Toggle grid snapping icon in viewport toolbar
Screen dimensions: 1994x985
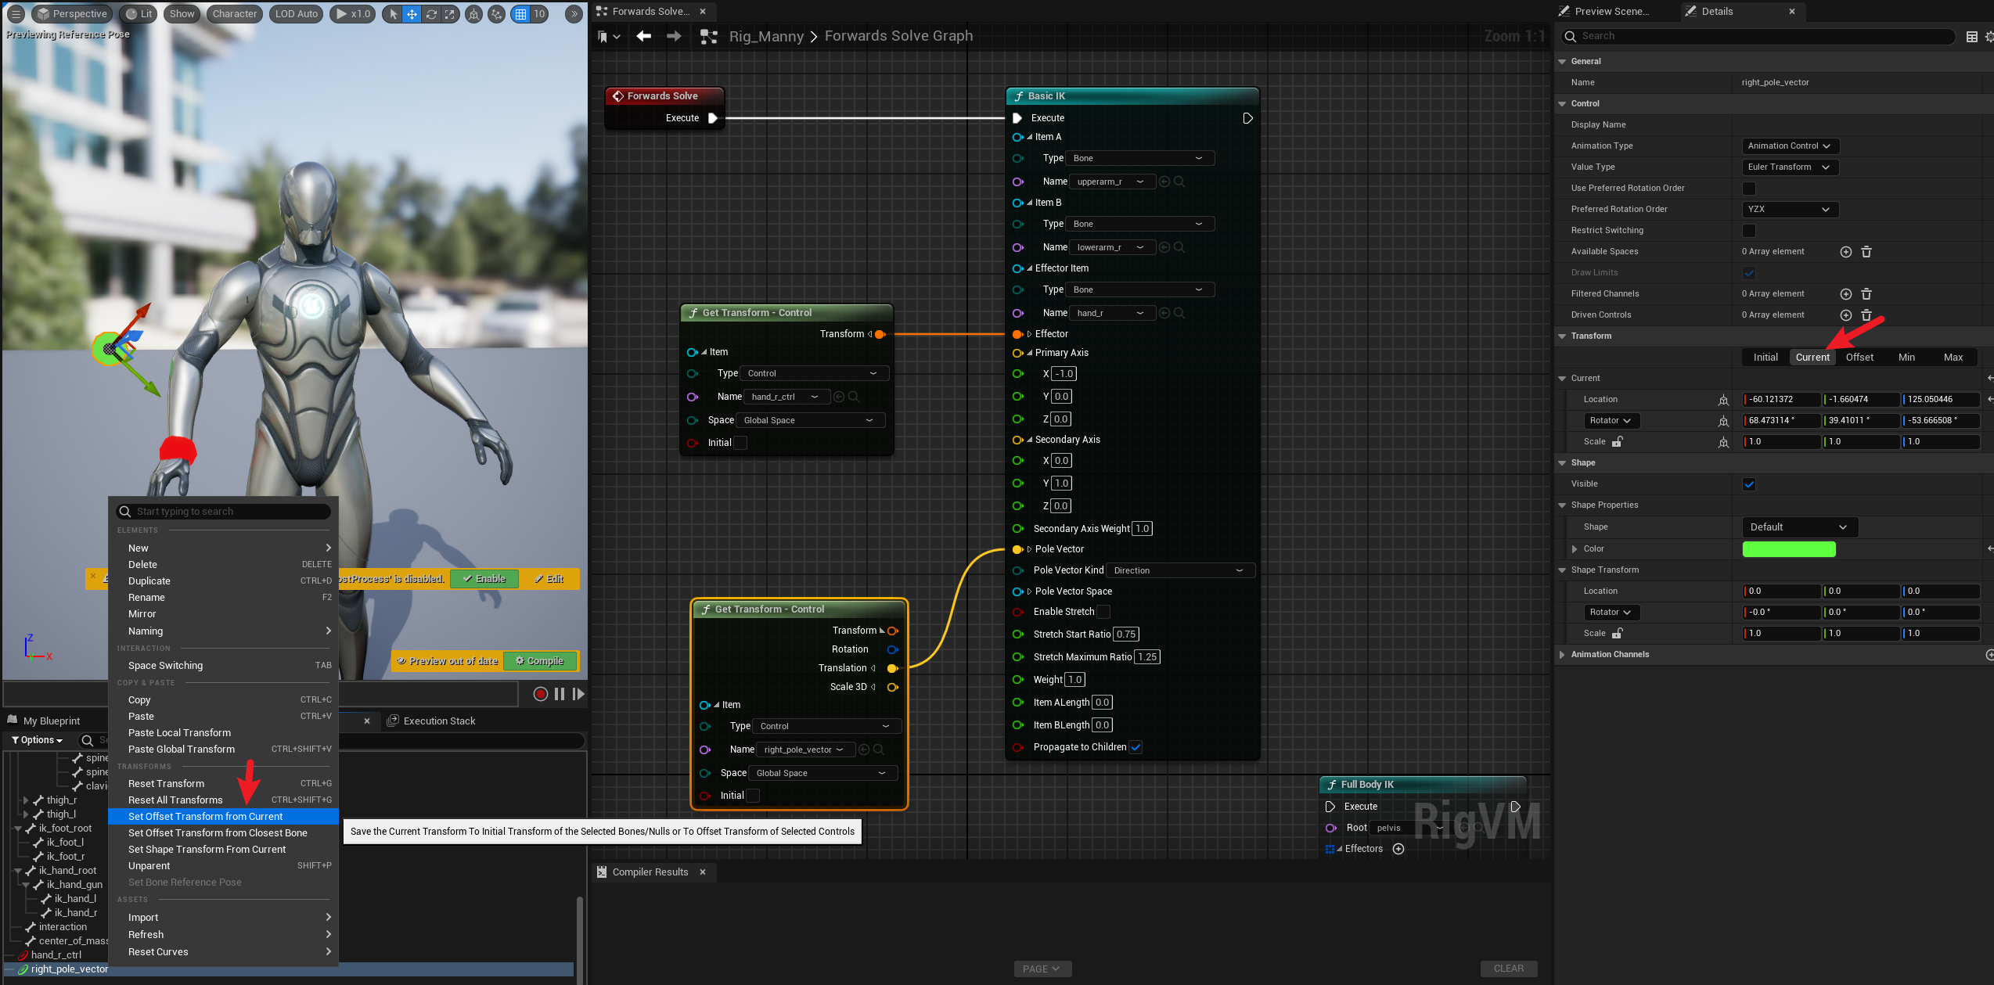point(520,14)
